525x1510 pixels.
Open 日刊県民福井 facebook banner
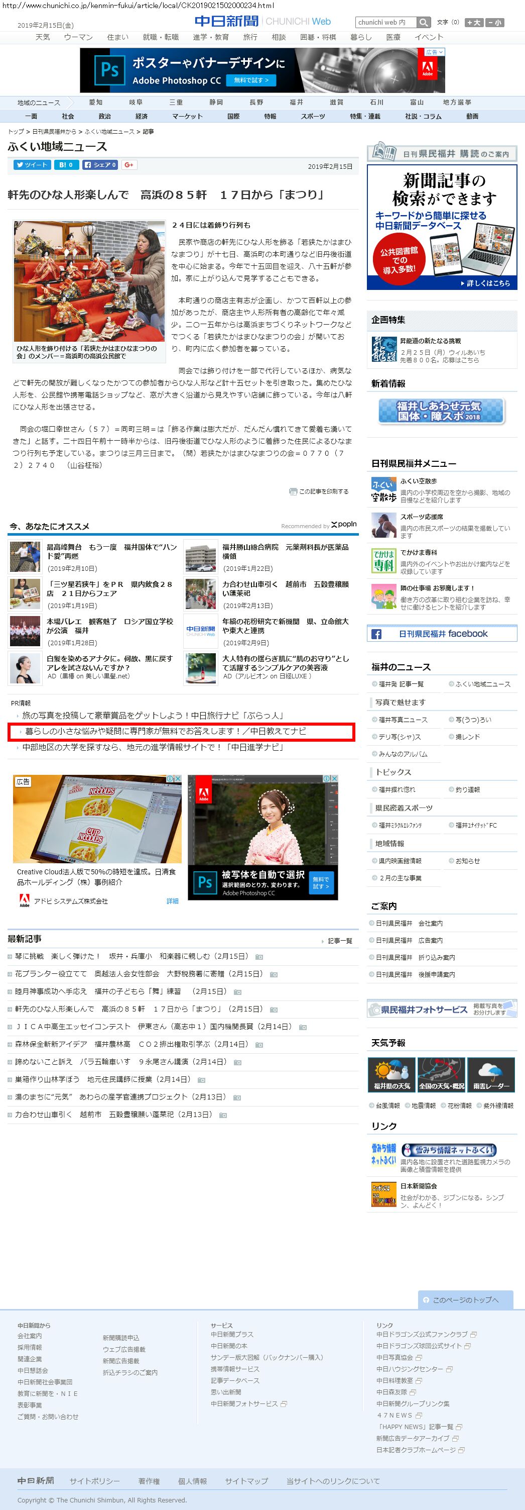coord(442,634)
